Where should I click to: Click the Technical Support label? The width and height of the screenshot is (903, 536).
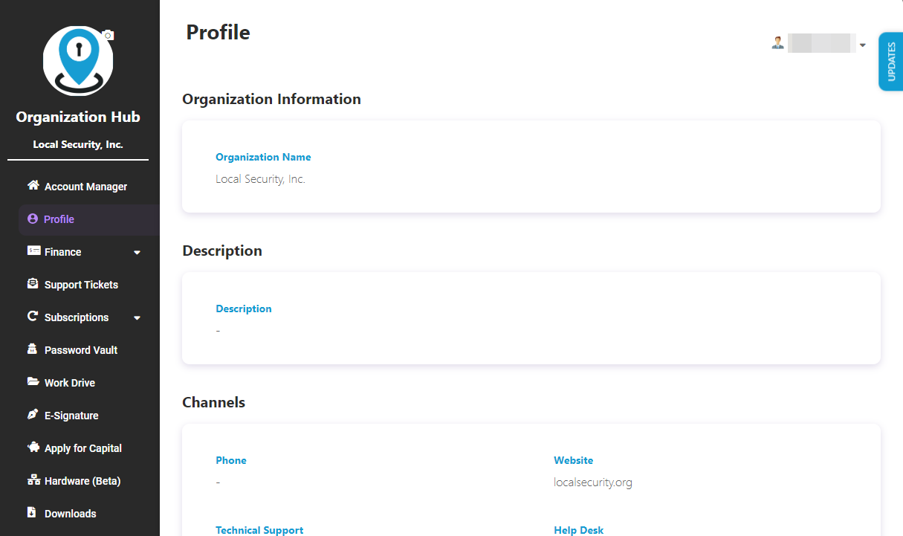point(259,530)
